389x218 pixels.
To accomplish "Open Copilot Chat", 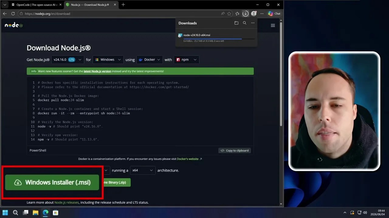I will [274, 14].
